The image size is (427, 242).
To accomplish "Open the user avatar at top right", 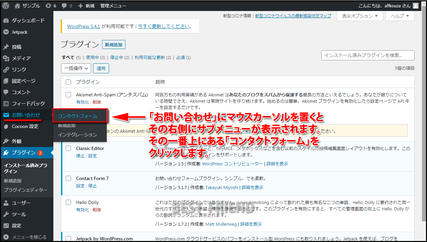I will click(415, 6).
